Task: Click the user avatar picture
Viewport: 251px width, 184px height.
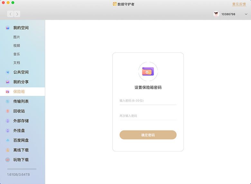Action: (216, 14)
